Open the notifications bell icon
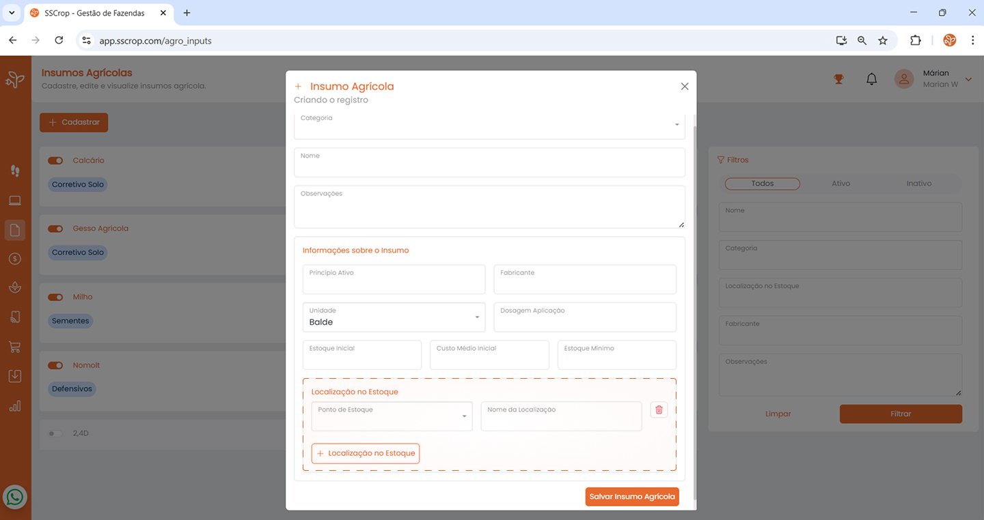The height and width of the screenshot is (520, 984). click(x=871, y=79)
